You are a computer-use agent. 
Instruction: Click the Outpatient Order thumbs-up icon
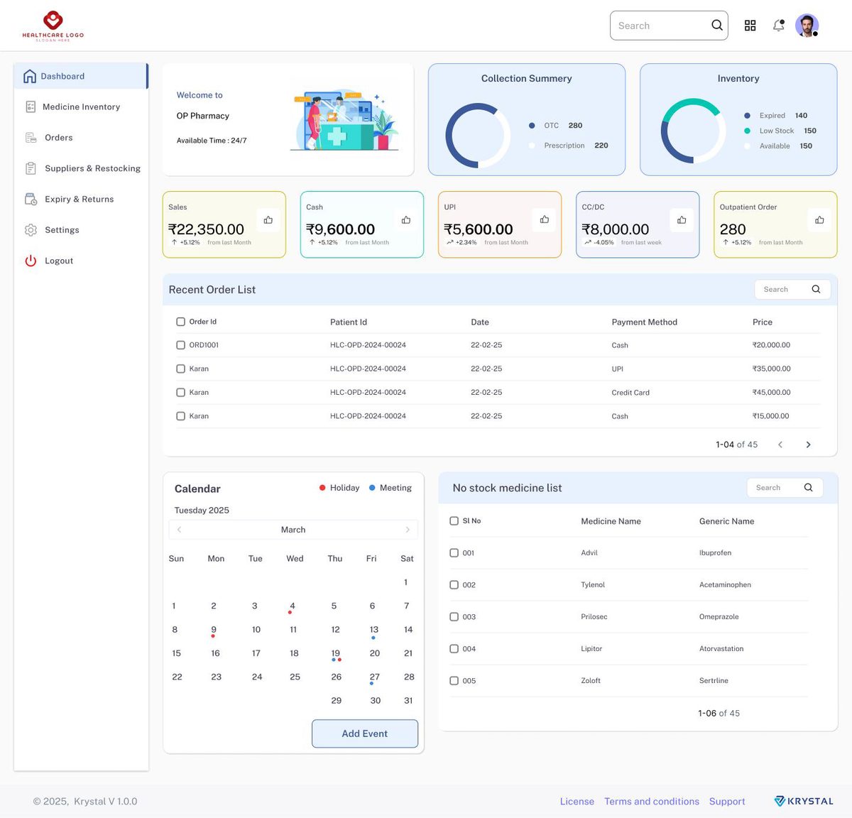tap(820, 220)
